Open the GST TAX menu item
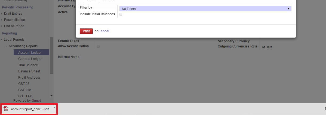The width and height of the screenshot is (326, 115). click(25, 96)
